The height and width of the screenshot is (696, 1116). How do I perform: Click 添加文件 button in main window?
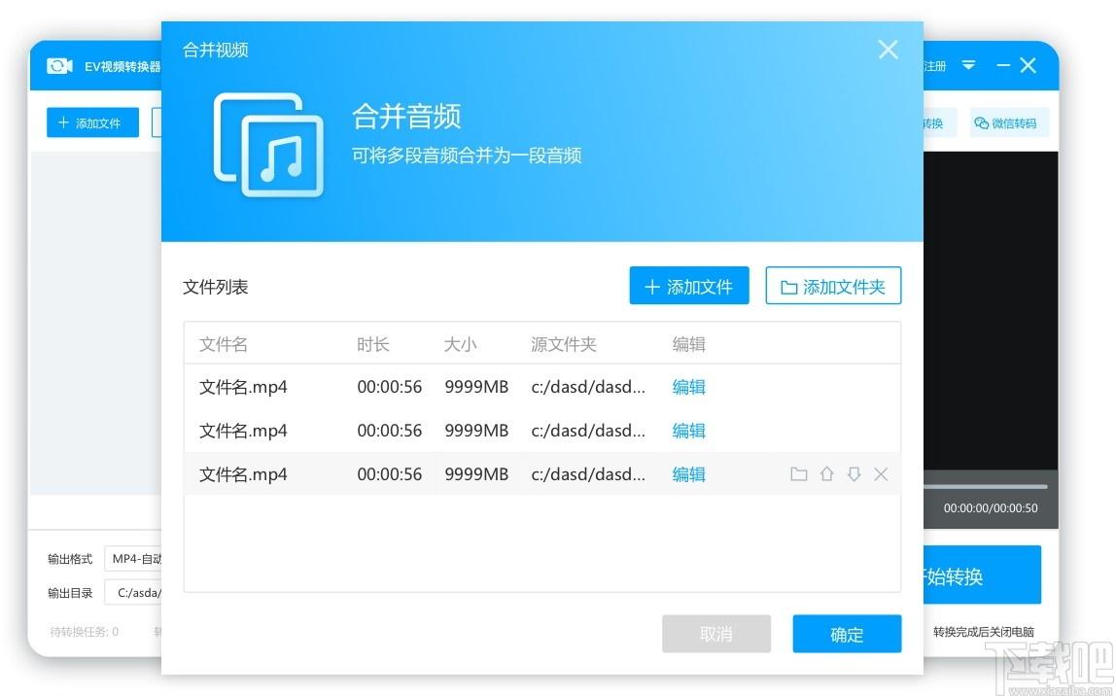click(92, 122)
